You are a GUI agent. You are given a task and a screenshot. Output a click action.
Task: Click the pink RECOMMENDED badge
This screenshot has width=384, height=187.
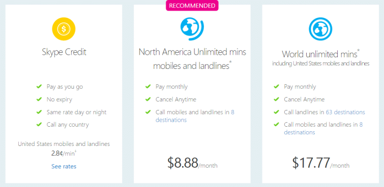click(192, 6)
